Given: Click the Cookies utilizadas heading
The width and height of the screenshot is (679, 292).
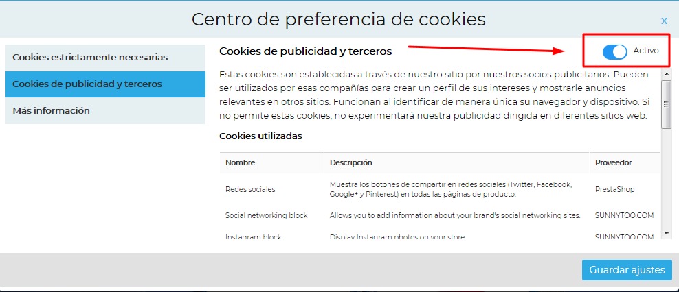Looking at the screenshot, I should 260,136.
